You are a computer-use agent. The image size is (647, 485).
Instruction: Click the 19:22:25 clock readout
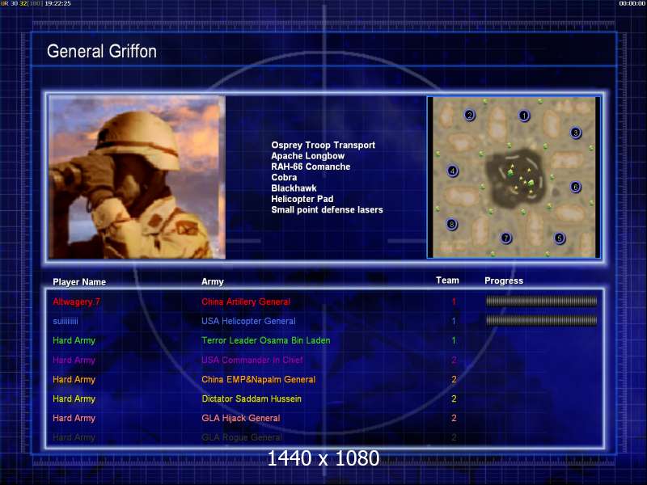tap(57, 3)
